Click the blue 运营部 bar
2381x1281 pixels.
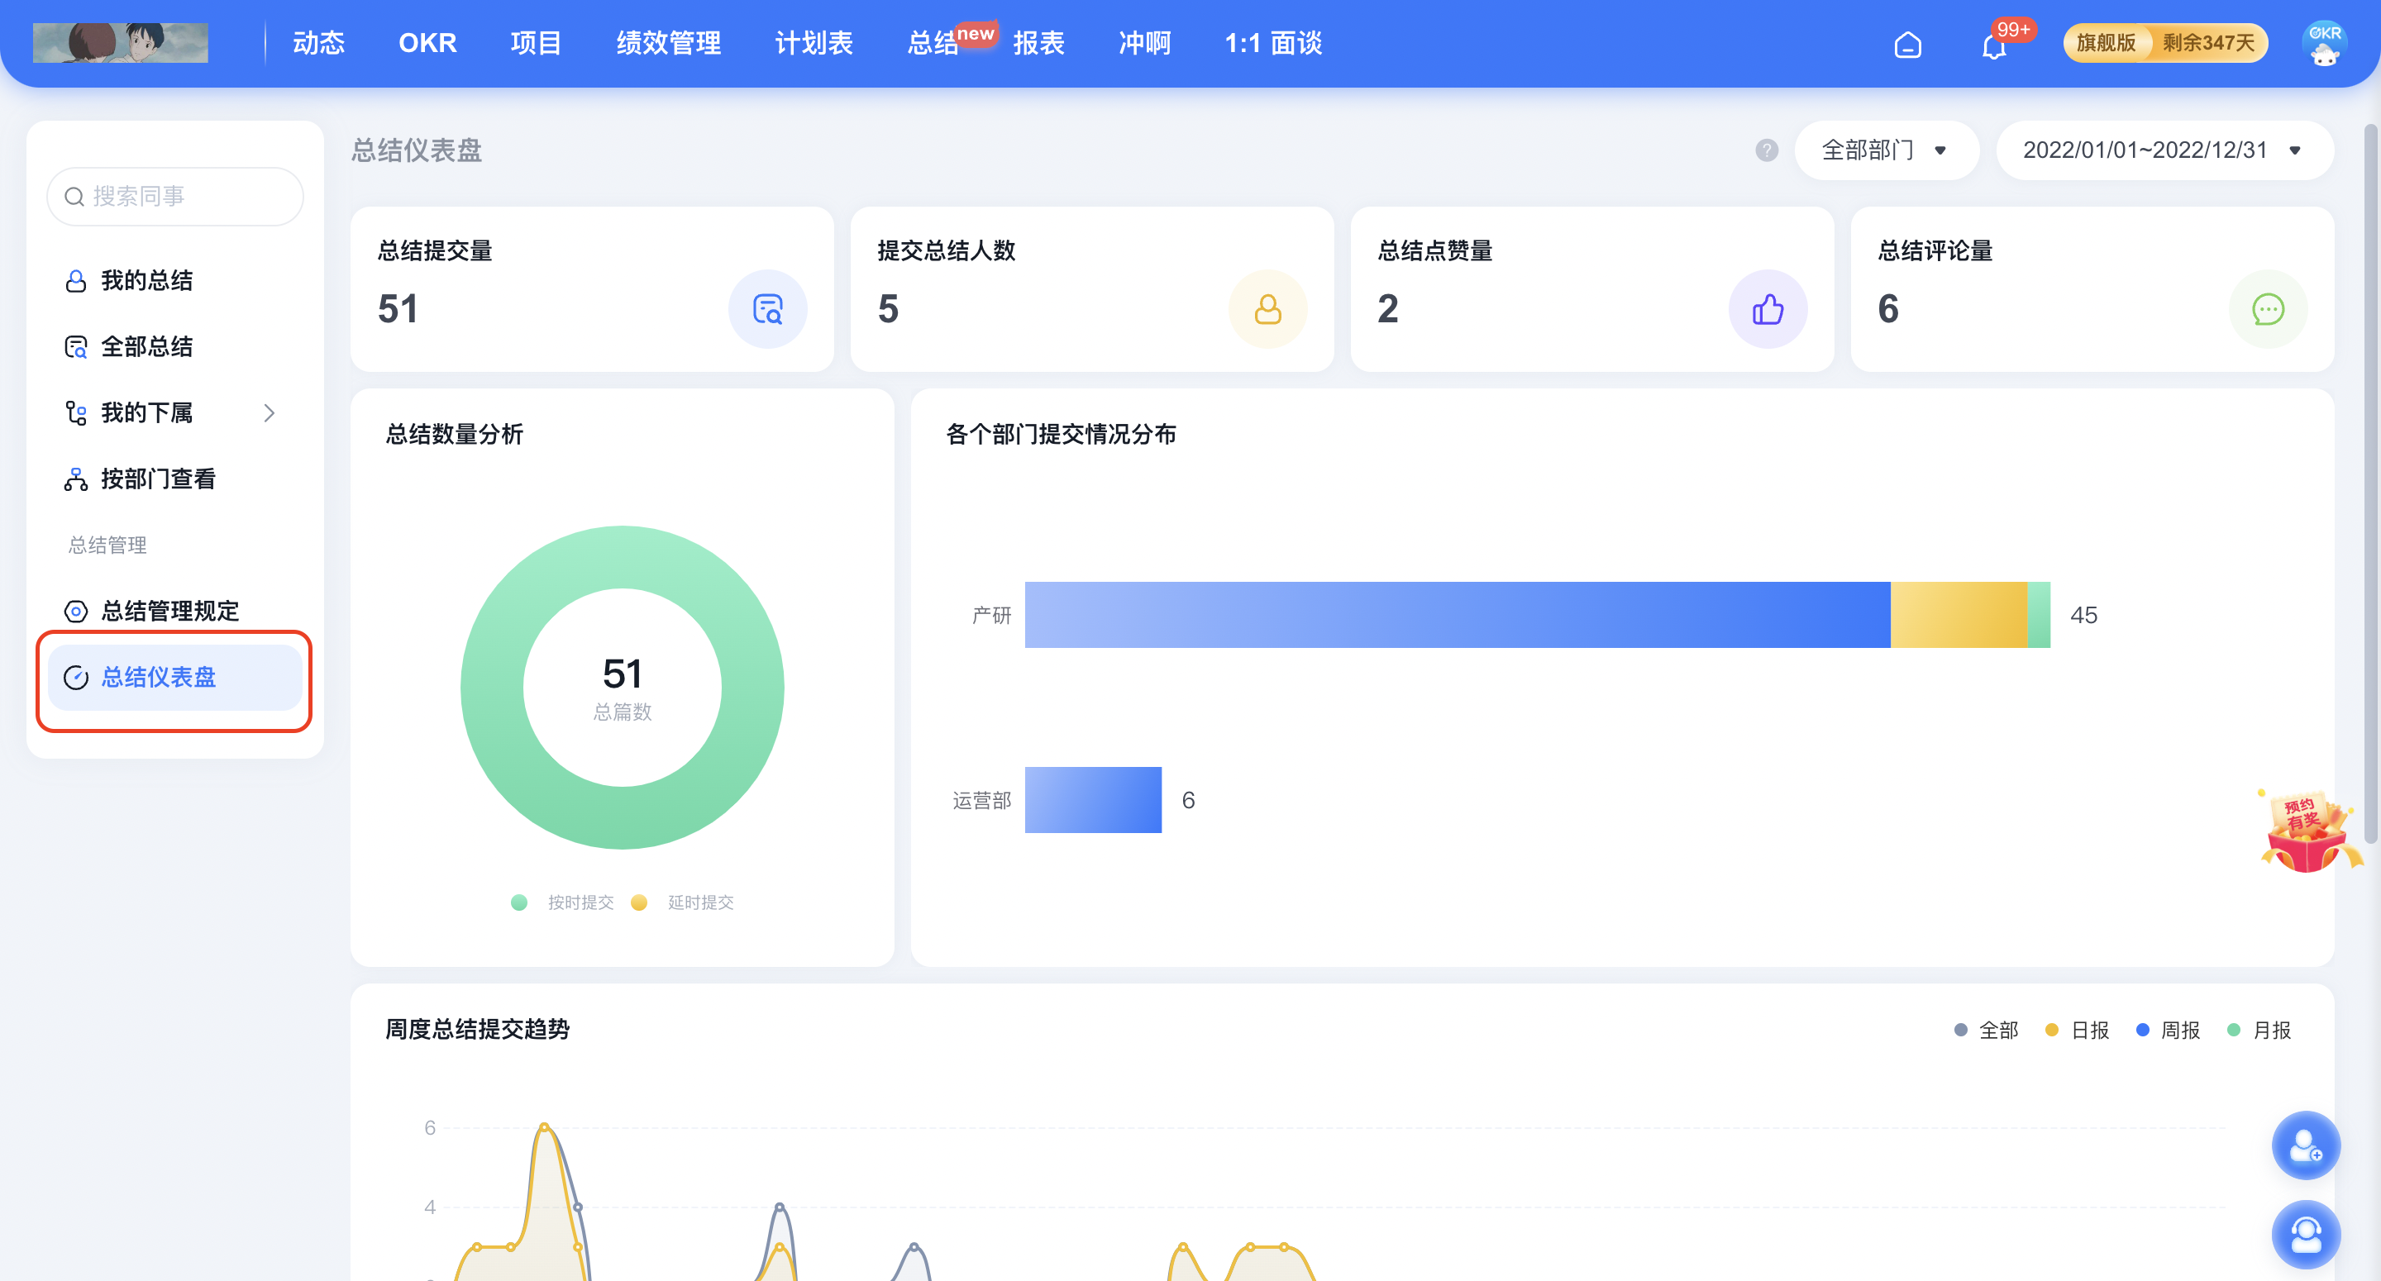coord(1092,799)
